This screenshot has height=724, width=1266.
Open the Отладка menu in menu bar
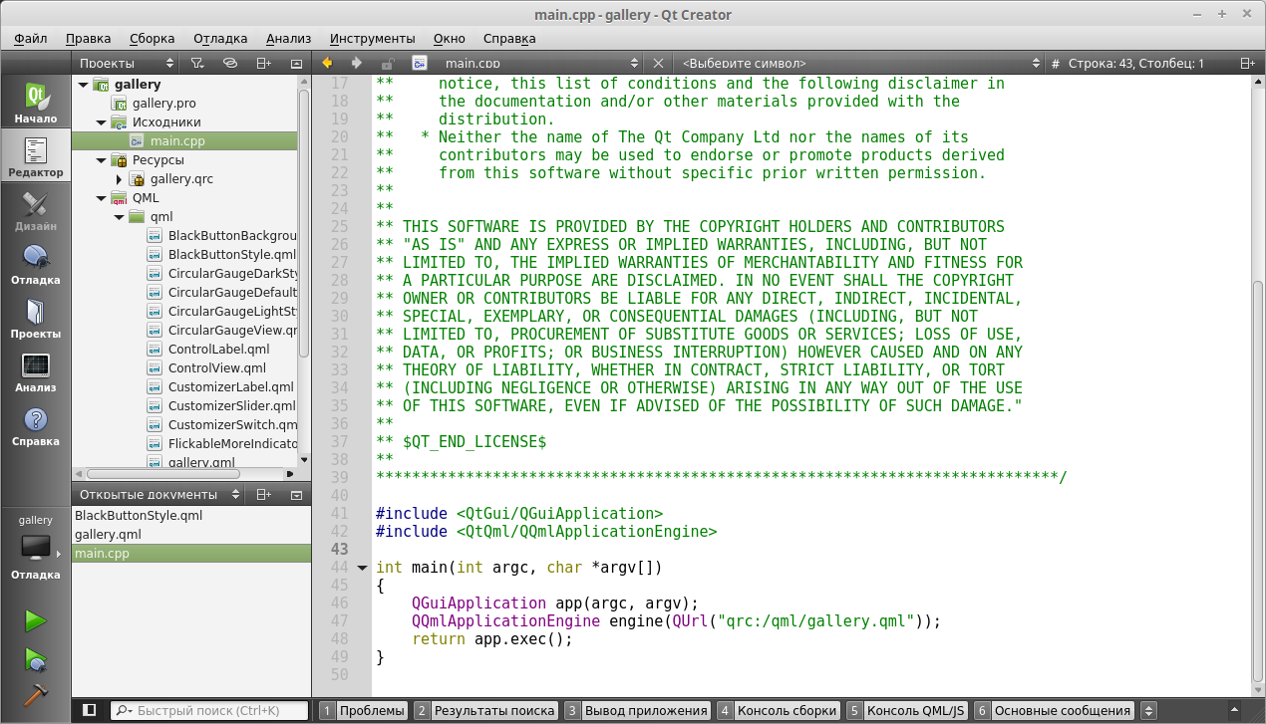pos(220,38)
